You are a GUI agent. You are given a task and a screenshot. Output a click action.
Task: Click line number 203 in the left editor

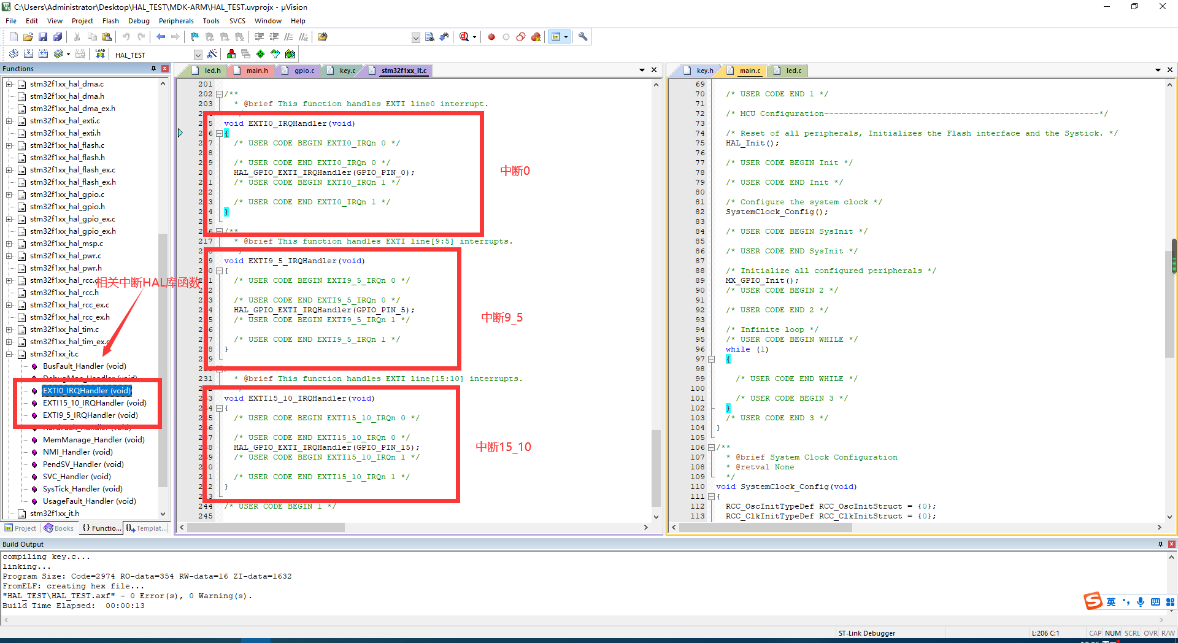tap(206, 104)
